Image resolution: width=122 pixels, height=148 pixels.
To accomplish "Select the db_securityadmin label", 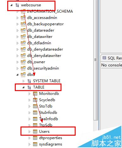I will tap(43, 68).
